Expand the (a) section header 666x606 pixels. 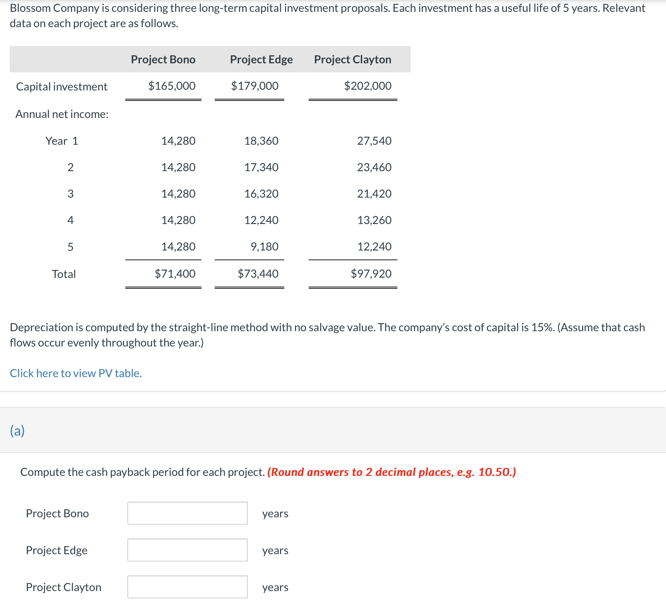(x=18, y=430)
